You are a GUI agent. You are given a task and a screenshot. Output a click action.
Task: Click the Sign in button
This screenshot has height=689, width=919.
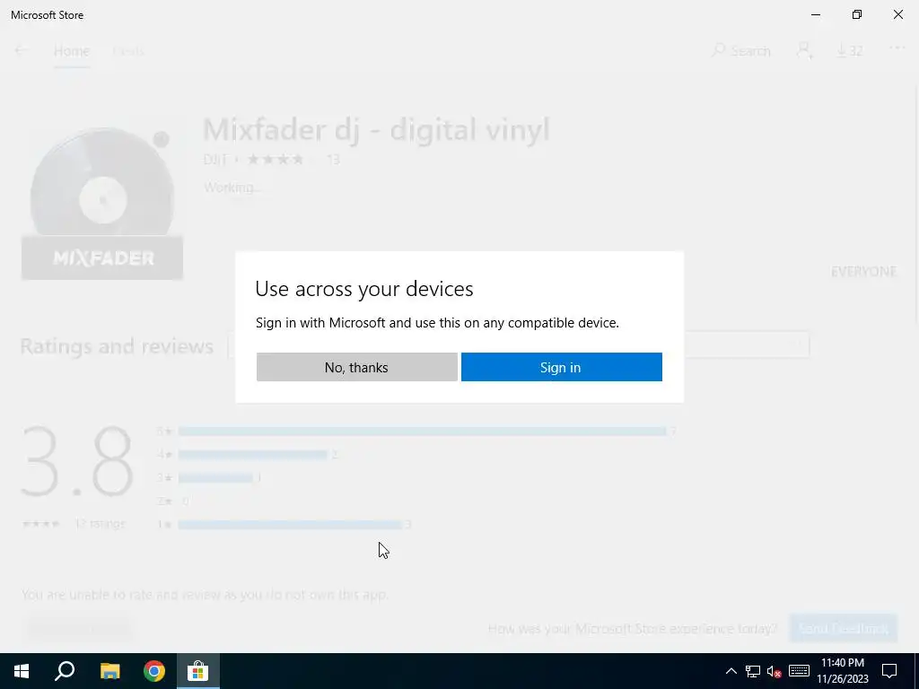click(562, 367)
